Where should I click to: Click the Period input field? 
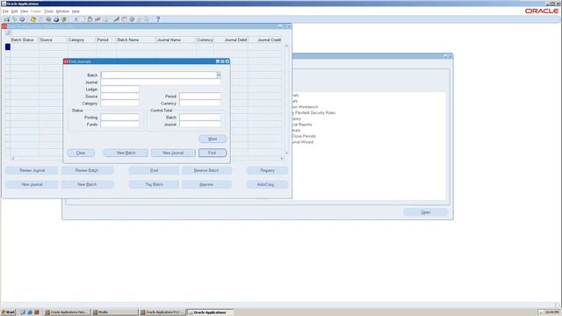click(200, 96)
